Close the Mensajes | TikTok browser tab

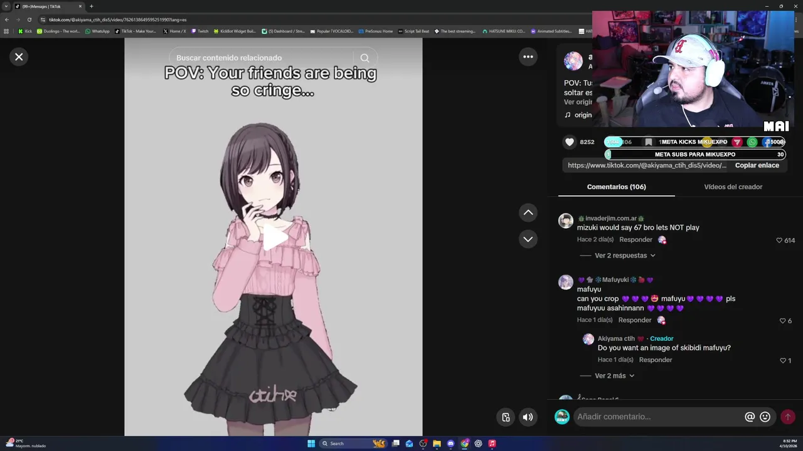80,6
